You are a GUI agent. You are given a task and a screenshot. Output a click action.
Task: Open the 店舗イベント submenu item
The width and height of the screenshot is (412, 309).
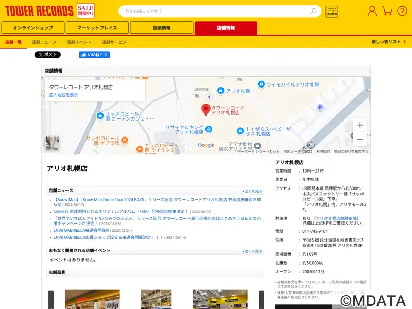point(79,42)
